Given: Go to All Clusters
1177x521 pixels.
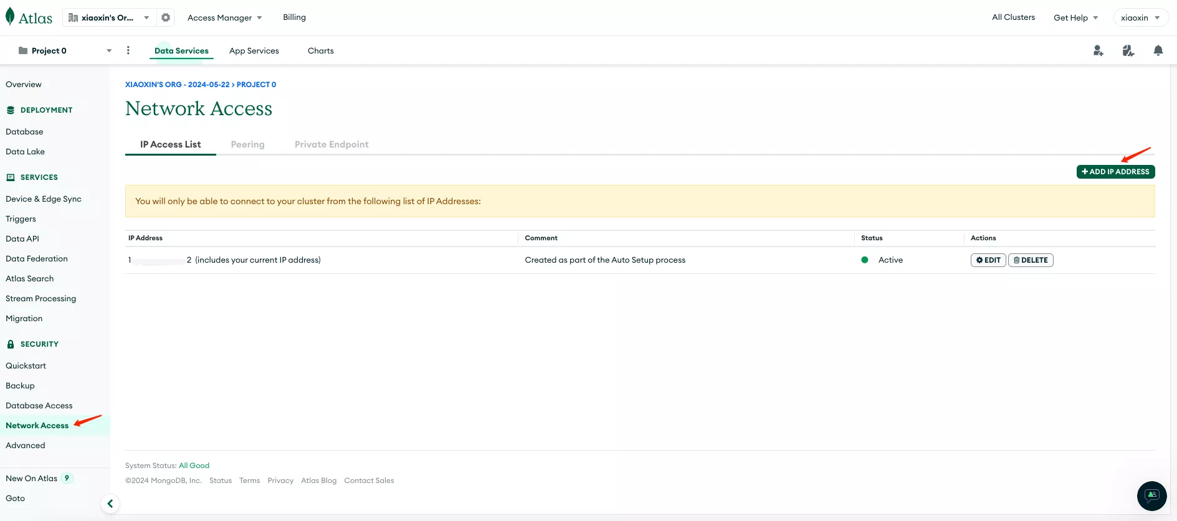Looking at the screenshot, I should point(1013,17).
